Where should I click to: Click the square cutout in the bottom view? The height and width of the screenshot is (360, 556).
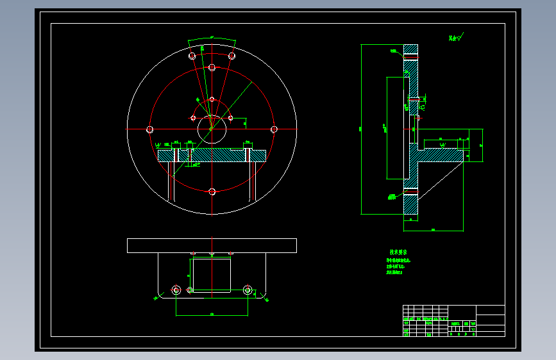(x=212, y=275)
